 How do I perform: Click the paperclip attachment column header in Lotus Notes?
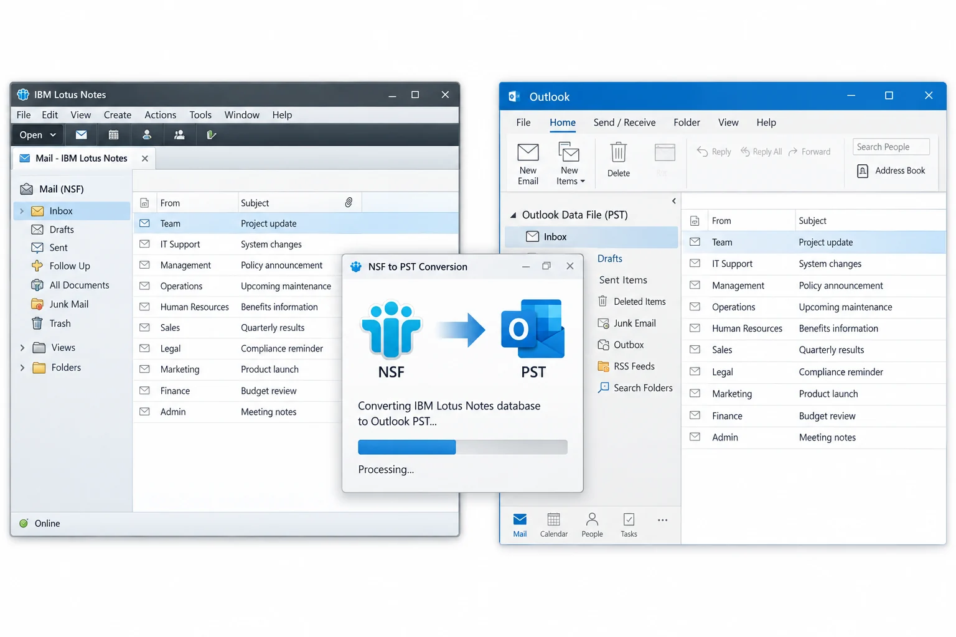click(x=349, y=203)
